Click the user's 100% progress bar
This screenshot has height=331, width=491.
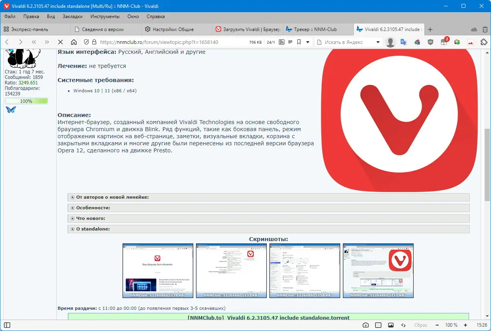coord(26,101)
